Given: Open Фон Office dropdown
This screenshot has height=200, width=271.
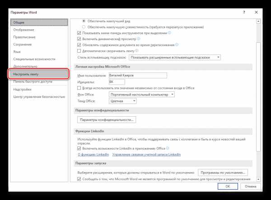Looking at the screenshot, I should tap(142, 95).
